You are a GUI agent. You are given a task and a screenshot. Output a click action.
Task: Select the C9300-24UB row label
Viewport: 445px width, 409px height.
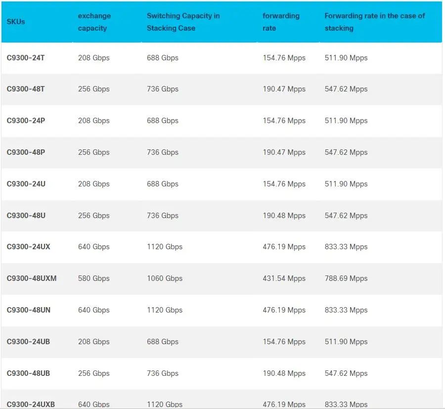(28, 342)
